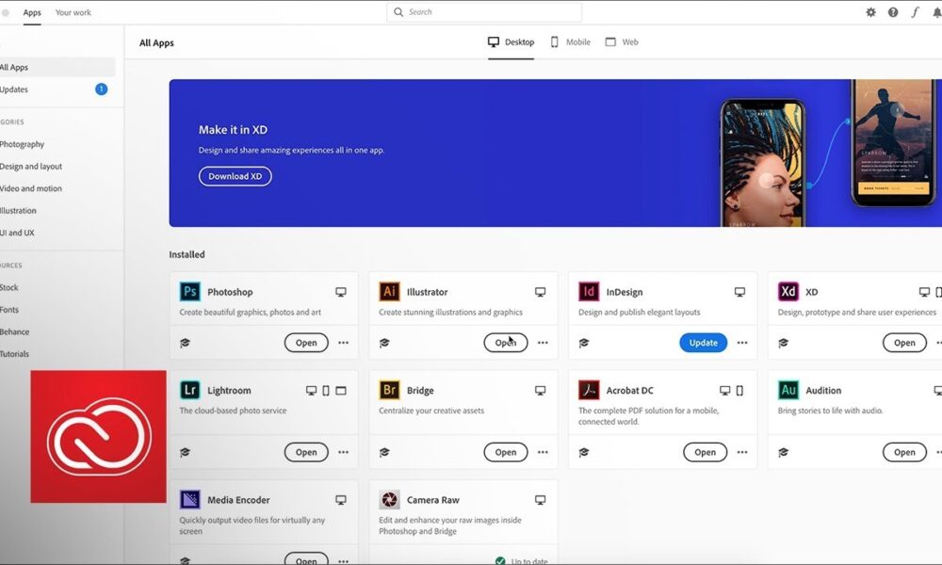The width and height of the screenshot is (942, 565).
Task: Switch to the Your work tab
Action: pyautogui.click(x=73, y=12)
